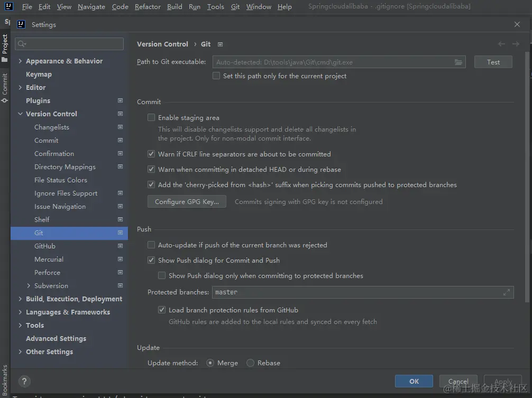532x398 pixels.
Task: Open the Git menu
Action: click(235, 7)
